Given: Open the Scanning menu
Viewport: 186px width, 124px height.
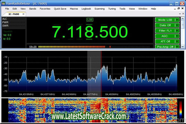Looking at the screenshot, I should point(99,9).
